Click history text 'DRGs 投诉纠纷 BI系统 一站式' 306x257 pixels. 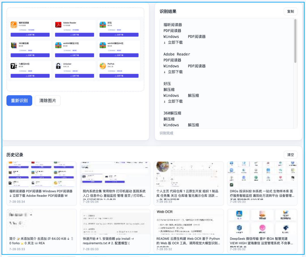262,191
